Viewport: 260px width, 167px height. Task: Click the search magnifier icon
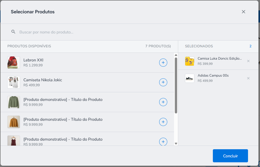(x=13, y=32)
